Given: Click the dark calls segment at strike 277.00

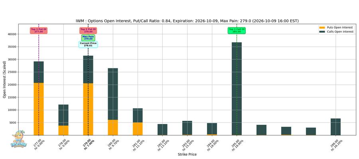Looking at the screenshot, I should point(39,72).
